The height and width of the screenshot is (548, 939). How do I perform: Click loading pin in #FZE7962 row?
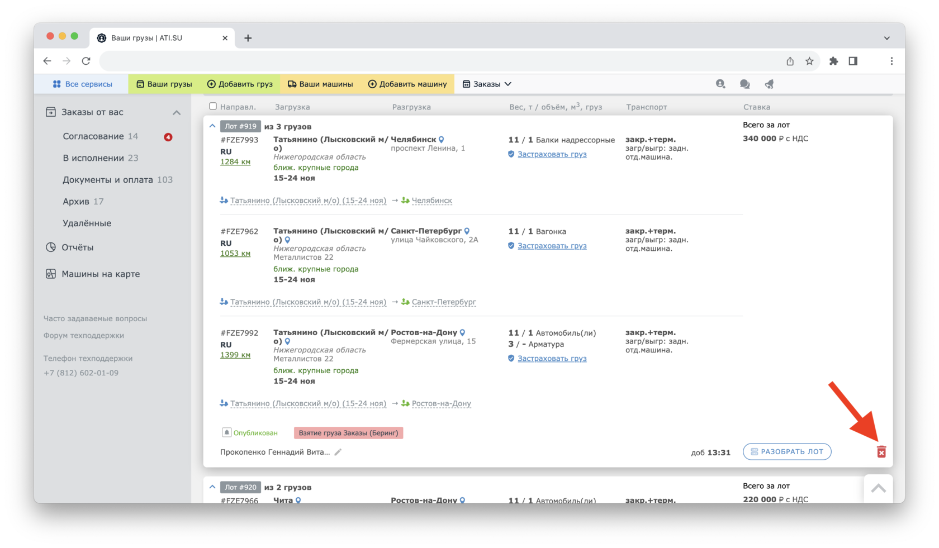[288, 240]
